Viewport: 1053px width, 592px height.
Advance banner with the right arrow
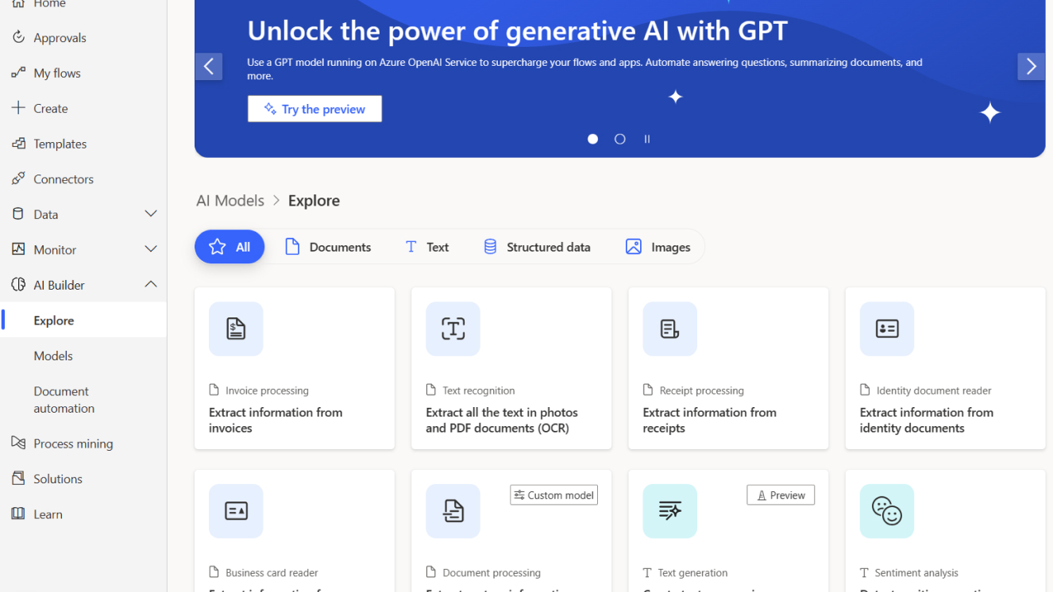point(1031,67)
